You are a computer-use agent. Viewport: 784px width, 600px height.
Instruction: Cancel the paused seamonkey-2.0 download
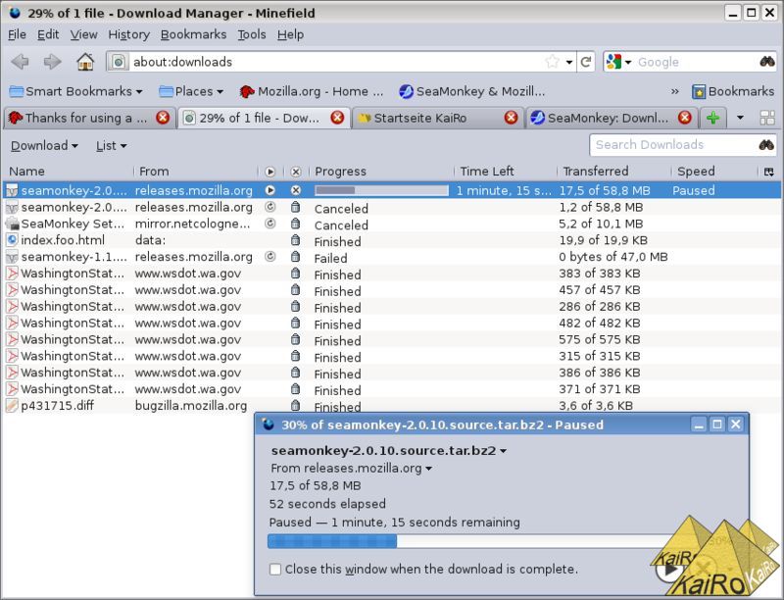point(296,190)
